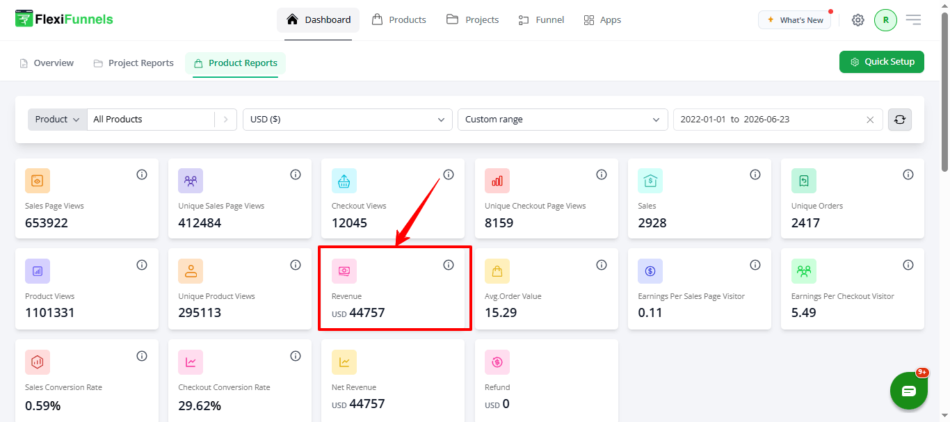
Task: Click the Quick Setup button
Action: tap(882, 62)
